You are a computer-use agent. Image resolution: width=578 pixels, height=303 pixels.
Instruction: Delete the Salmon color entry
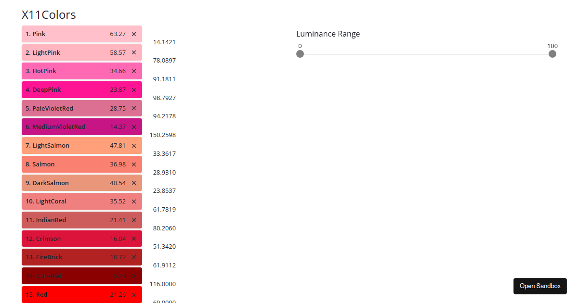click(x=134, y=164)
